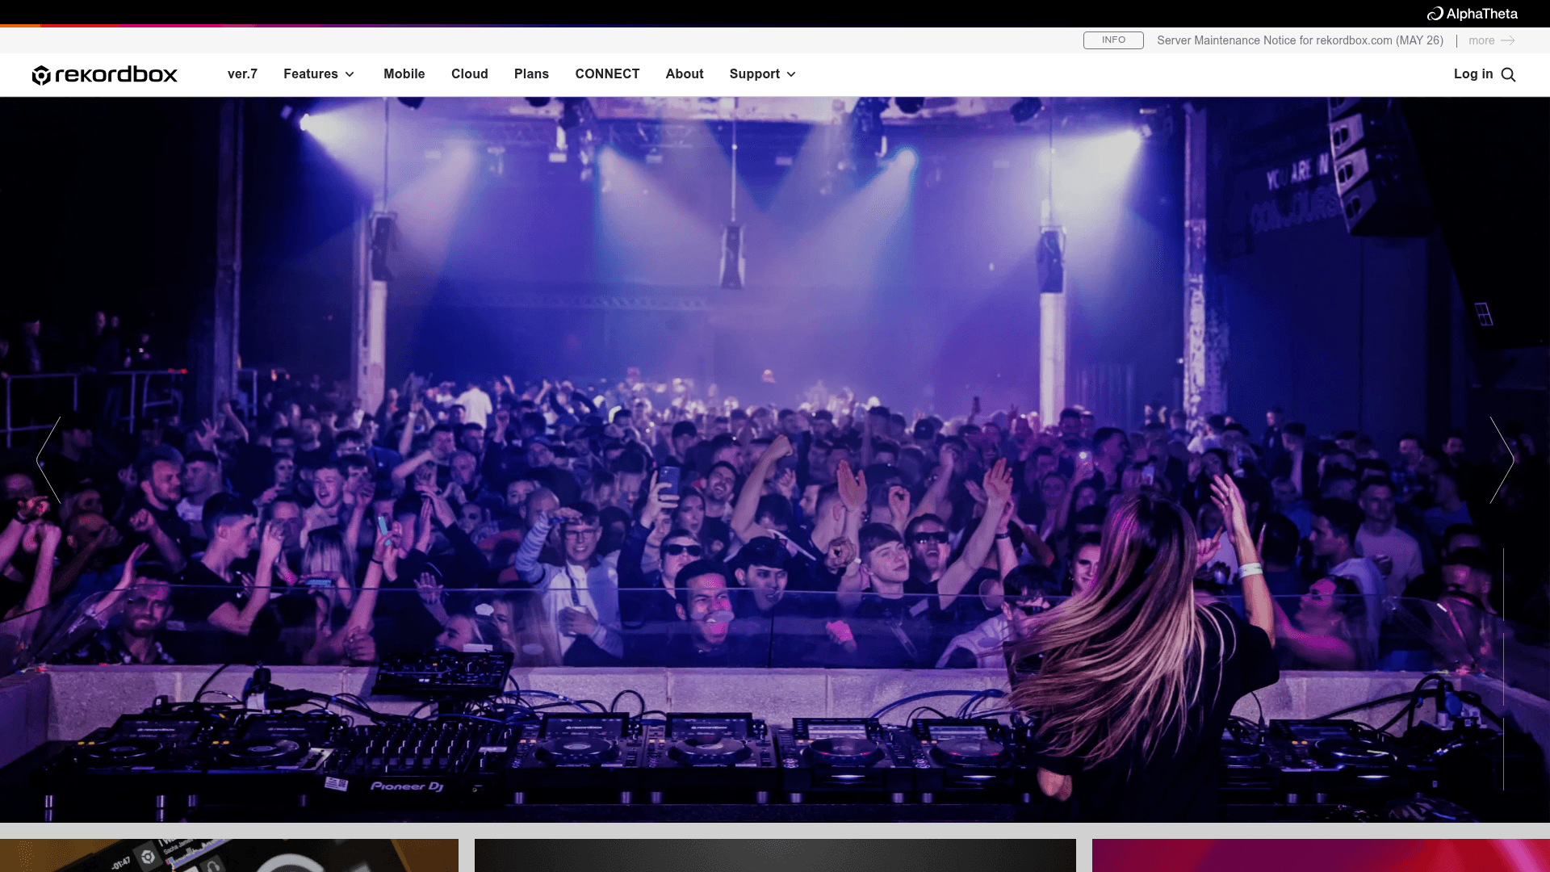Image resolution: width=1550 pixels, height=872 pixels.
Task: Click the rekordbox logo
Action: 104,74
